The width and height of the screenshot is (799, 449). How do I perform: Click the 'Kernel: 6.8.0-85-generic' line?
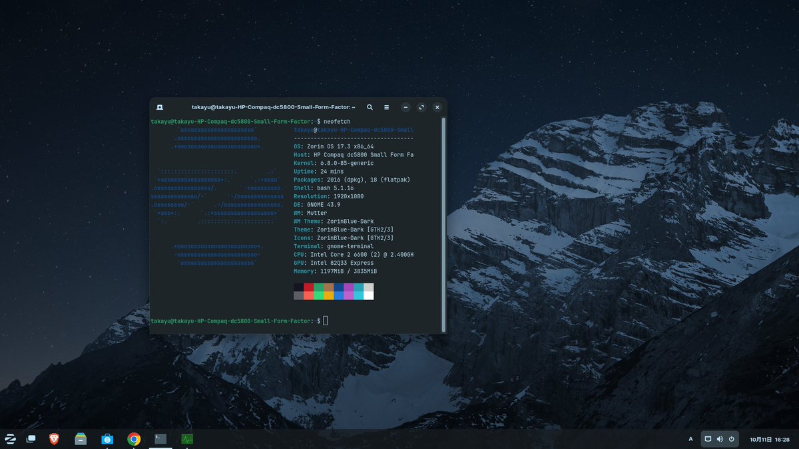pyautogui.click(x=334, y=163)
